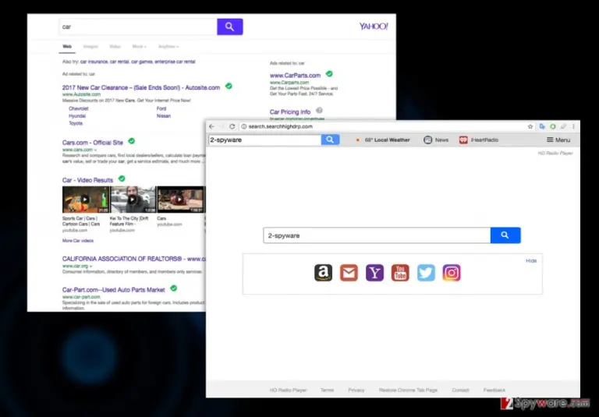
Task: Click the site info icon in address bar
Action: [x=243, y=126]
